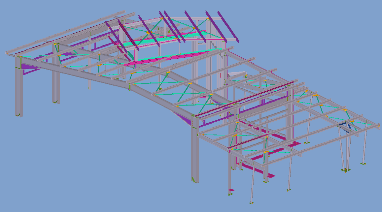Select the far-left corner steel column
The width and height of the screenshot is (382, 212).
coord(18,89)
